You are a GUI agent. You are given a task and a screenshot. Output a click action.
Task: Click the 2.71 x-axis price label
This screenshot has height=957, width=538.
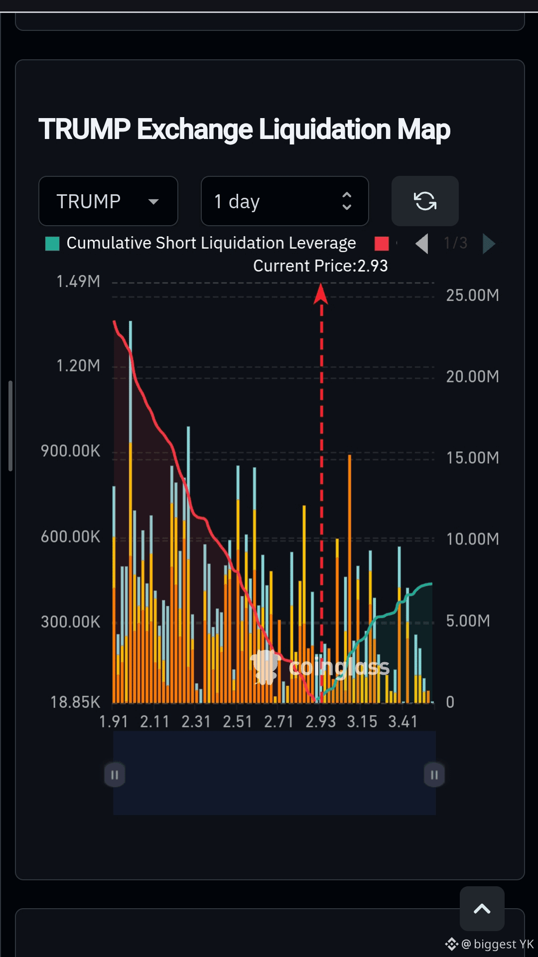tap(279, 721)
